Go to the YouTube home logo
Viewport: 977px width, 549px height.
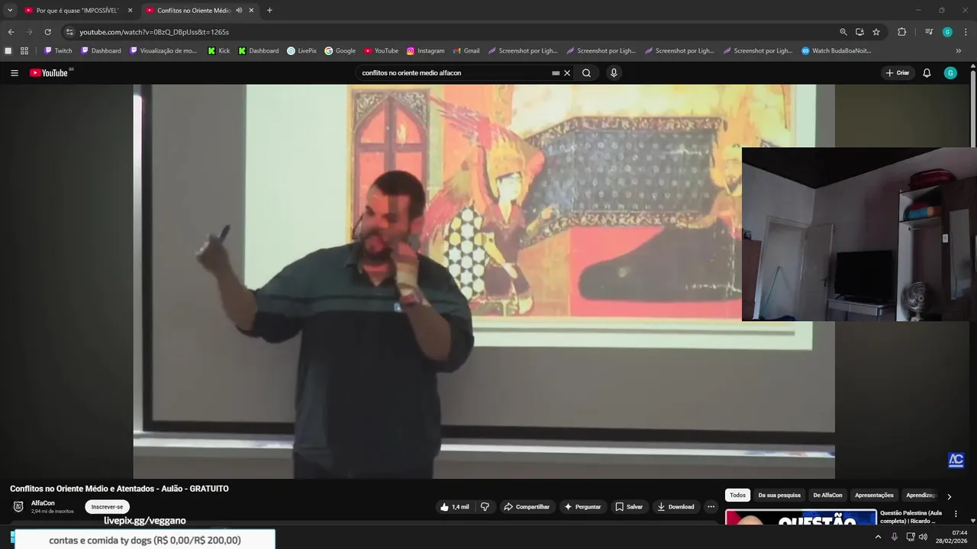50,73
